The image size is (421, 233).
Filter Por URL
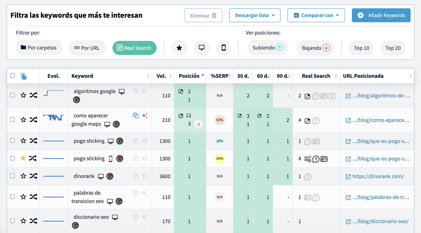click(87, 48)
